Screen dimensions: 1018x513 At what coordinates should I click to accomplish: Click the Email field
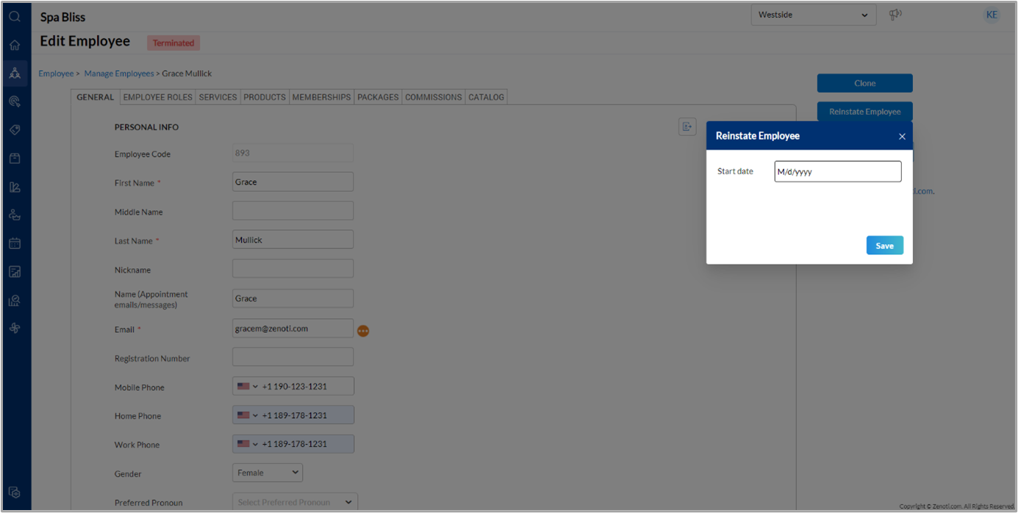[293, 329]
